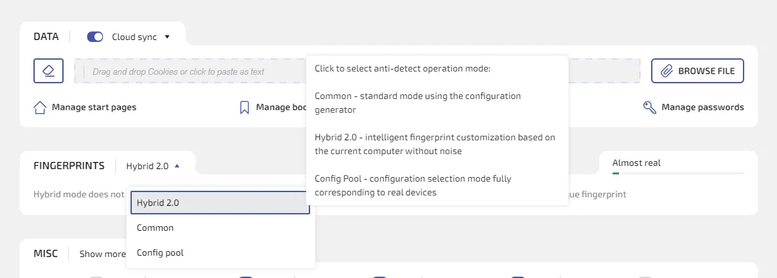777x278 pixels.
Task: Click the FINGERPRINTS section heading
Action: 69,166
